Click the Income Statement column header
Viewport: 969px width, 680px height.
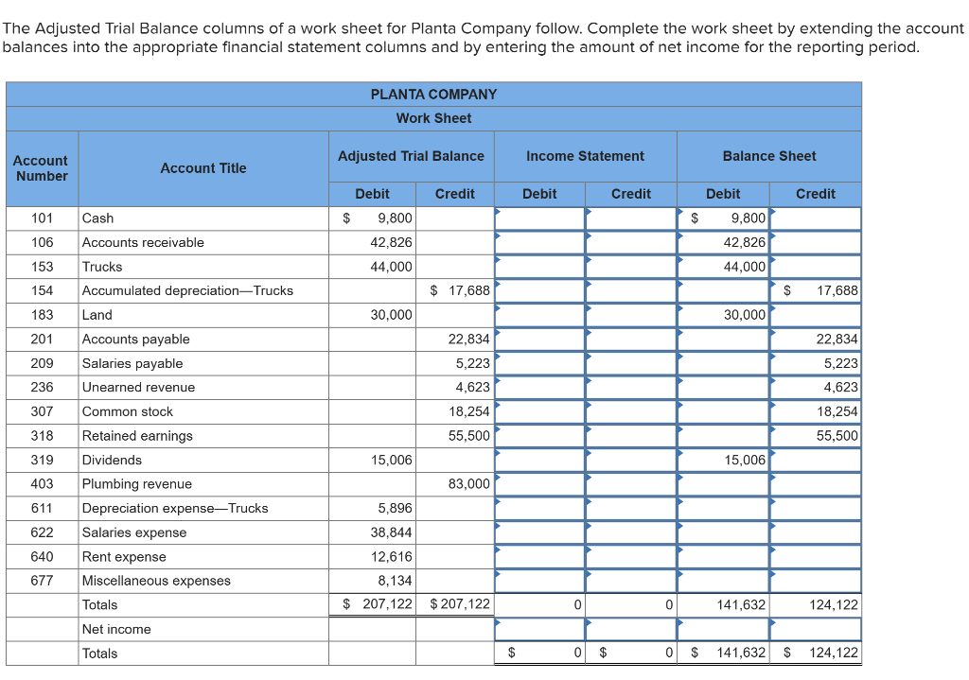tap(584, 156)
